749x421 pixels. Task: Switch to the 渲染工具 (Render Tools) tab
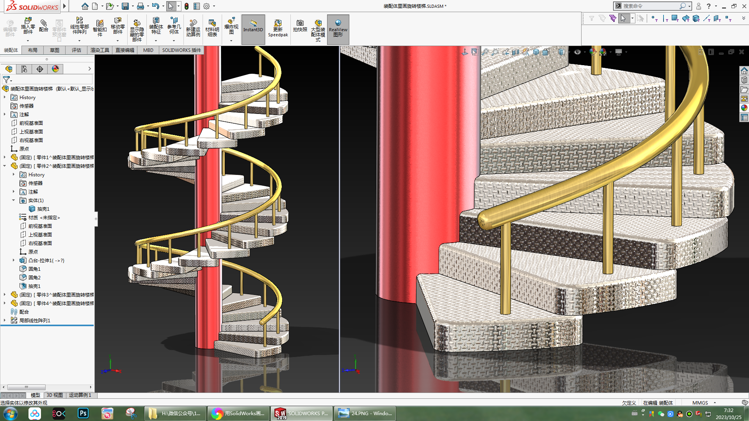(x=100, y=50)
